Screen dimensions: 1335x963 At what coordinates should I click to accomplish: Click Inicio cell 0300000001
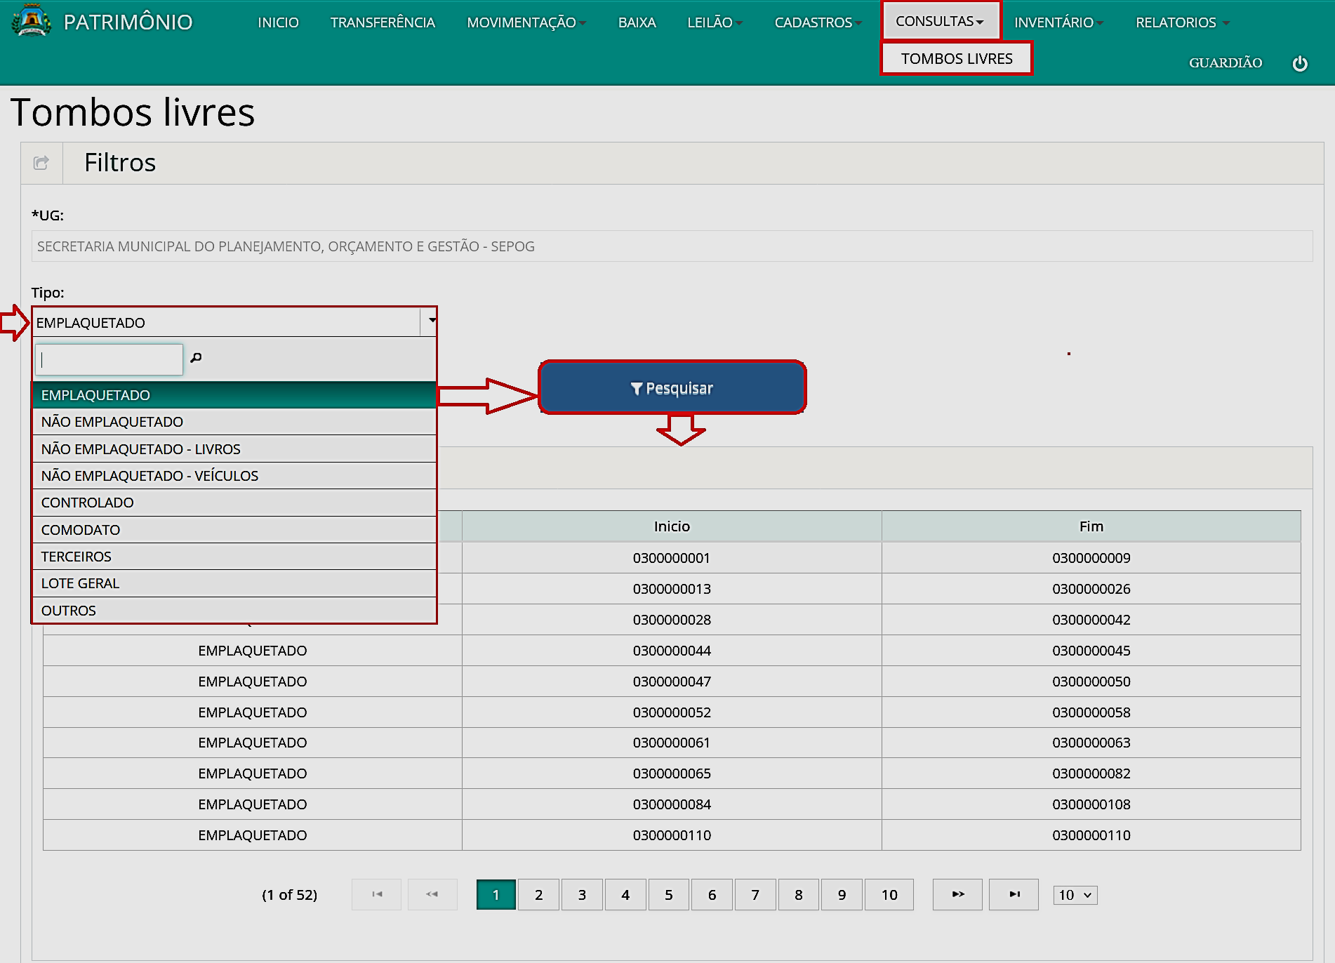672,558
